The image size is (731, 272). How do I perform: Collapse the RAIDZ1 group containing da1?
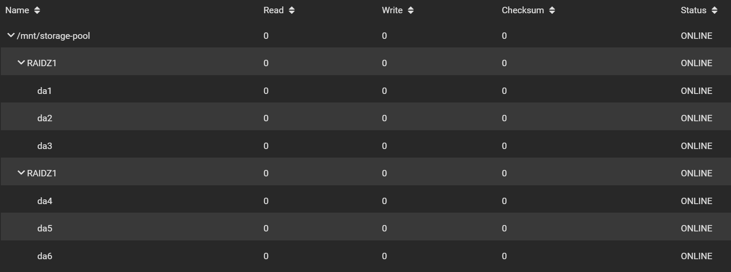[21, 63]
